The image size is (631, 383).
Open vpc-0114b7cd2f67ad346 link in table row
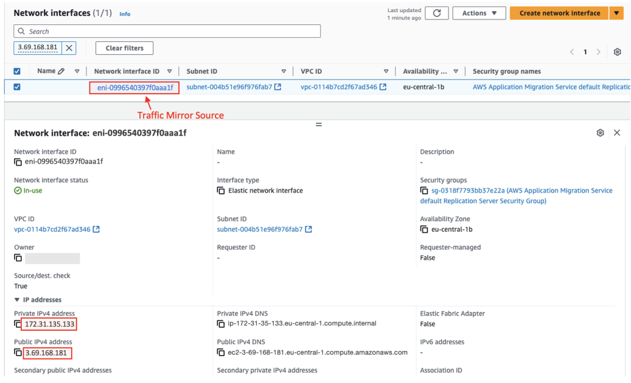[339, 87]
